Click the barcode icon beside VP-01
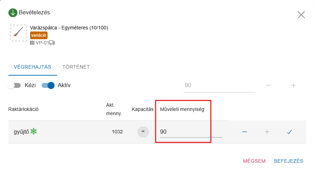Screen dimensions: 314x175 [x=32, y=43]
